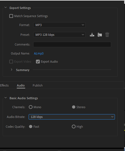Click the Delete Preset trash icon
This screenshot has width=125, height=151.
coord(107,35)
